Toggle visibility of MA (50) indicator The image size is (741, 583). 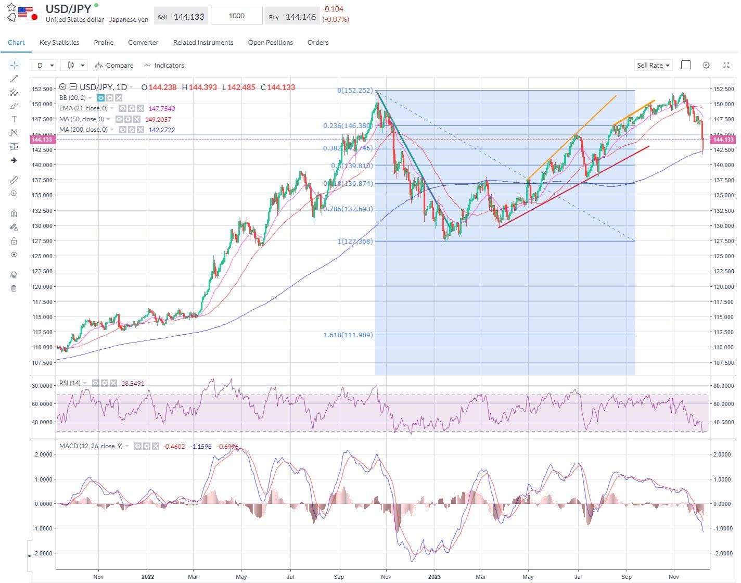click(x=119, y=119)
